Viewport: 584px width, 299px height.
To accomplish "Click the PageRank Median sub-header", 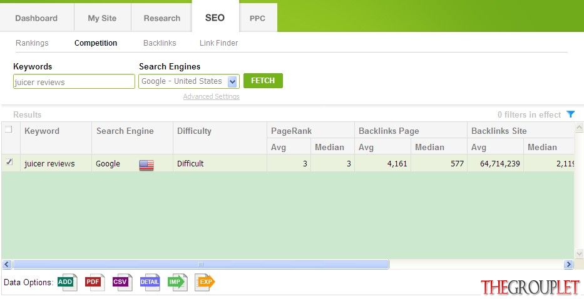I will (332, 147).
